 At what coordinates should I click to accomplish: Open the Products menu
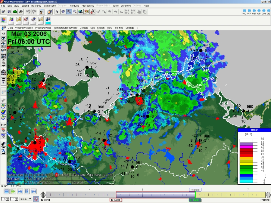(x=74, y=6)
